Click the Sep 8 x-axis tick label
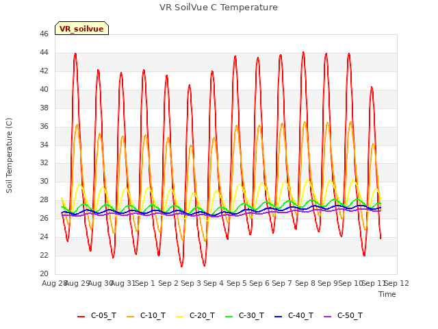The width and height of the screenshot is (438, 329). 305,283
